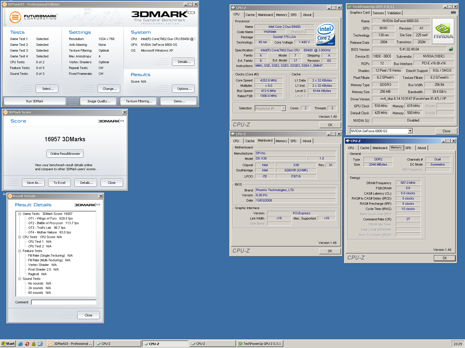Open Image Quality options in 3DMark

(x=99, y=101)
